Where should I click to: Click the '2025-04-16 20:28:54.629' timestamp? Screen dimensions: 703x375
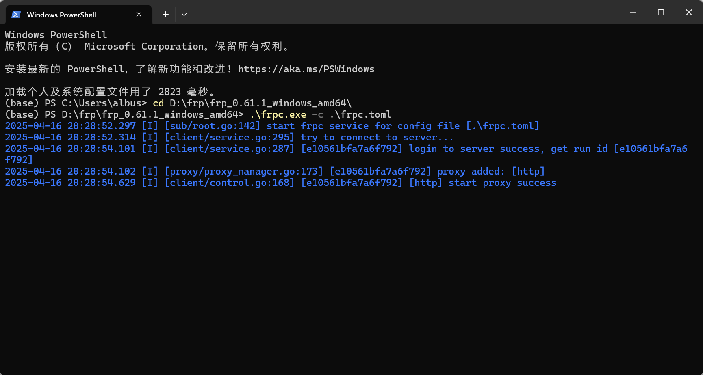[70, 183]
